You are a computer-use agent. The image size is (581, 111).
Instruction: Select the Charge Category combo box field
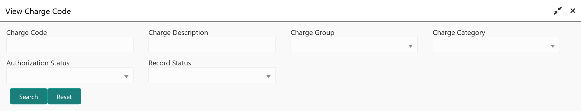(x=496, y=45)
